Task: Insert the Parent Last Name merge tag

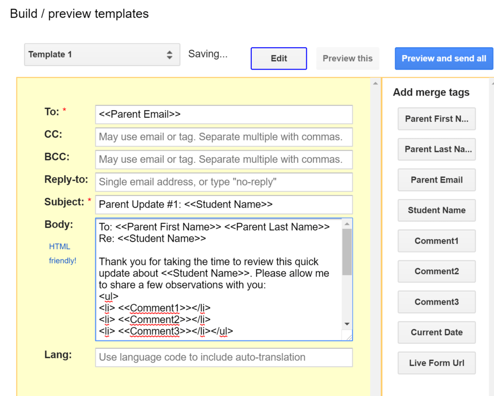Action: point(437,149)
